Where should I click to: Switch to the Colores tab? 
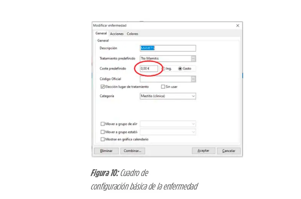pos(132,34)
